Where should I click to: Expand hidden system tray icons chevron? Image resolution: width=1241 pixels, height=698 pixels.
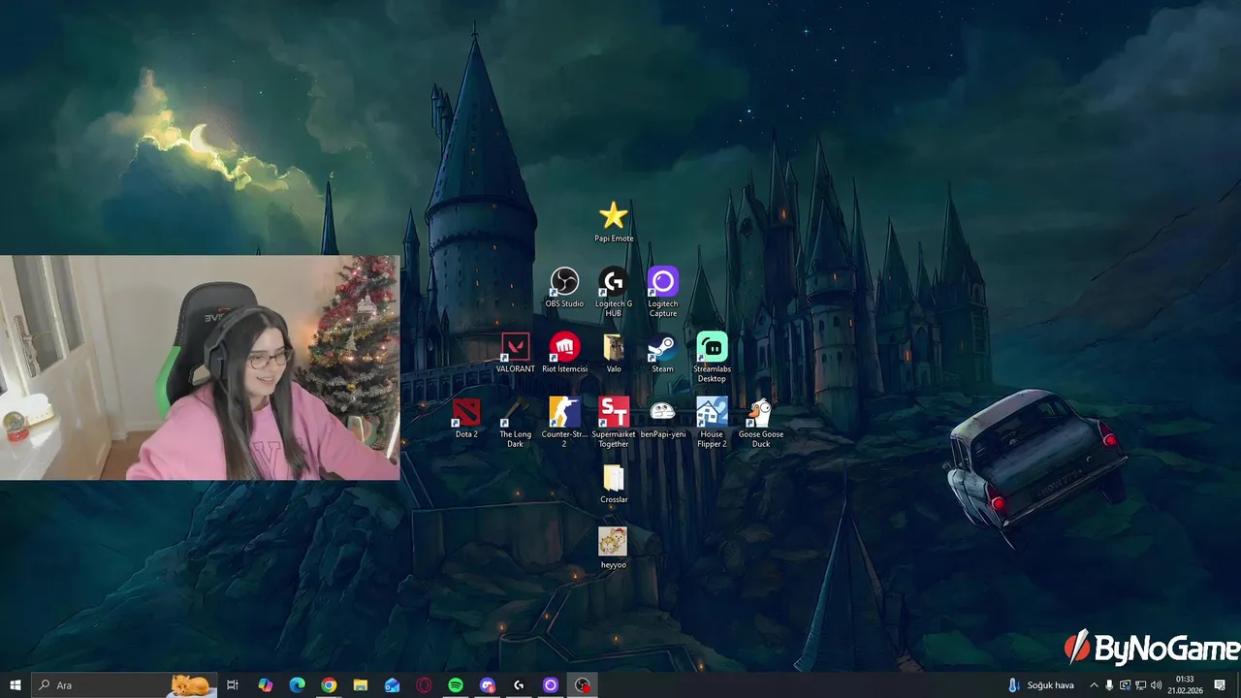pyautogui.click(x=1094, y=685)
